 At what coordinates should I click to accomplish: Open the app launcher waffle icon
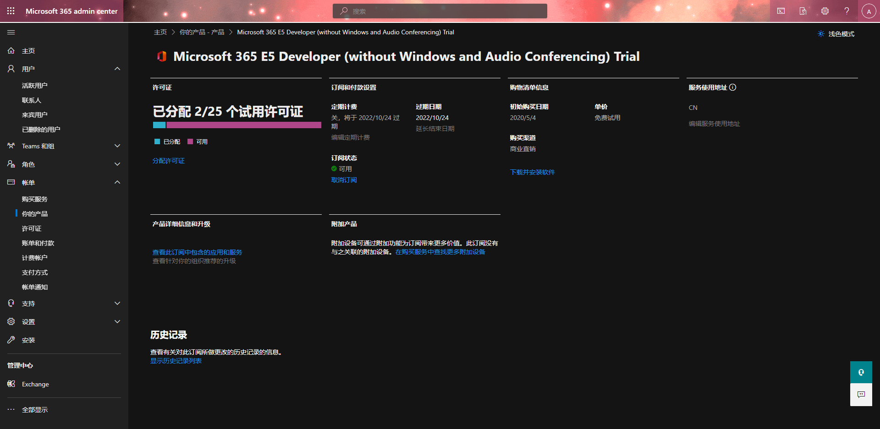[11, 11]
